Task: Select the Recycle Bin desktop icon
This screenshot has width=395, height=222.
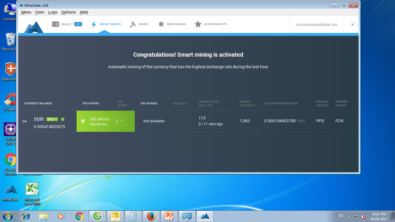Action: coord(9,42)
